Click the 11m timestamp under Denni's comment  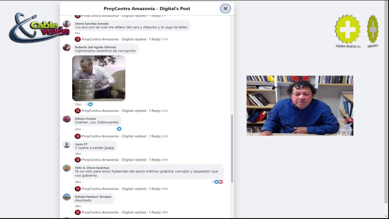pos(77,33)
